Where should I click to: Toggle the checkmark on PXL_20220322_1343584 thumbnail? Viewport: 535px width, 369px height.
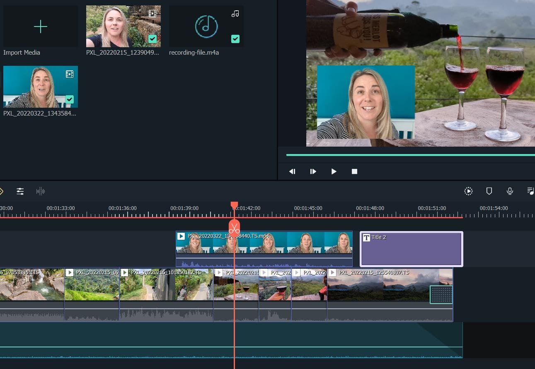tap(69, 99)
